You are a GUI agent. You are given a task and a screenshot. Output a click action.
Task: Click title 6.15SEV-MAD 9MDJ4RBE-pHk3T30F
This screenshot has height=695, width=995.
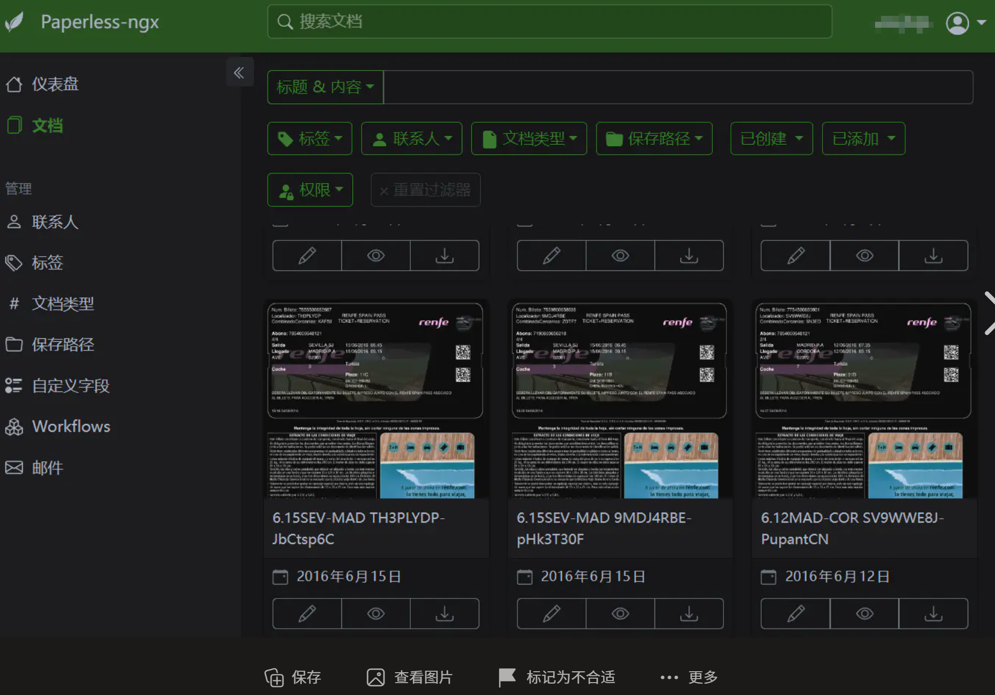coord(604,529)
